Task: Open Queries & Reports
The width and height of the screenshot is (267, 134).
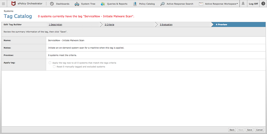Action: click(117, 4)
